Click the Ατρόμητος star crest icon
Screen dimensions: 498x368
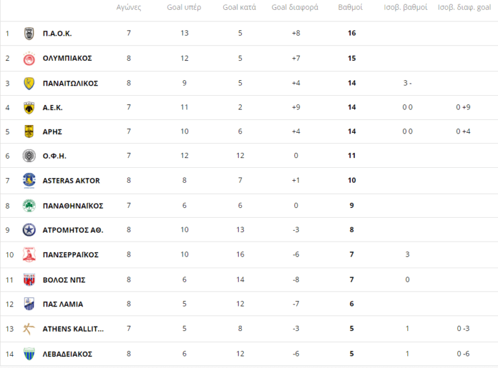click(29, 230)
